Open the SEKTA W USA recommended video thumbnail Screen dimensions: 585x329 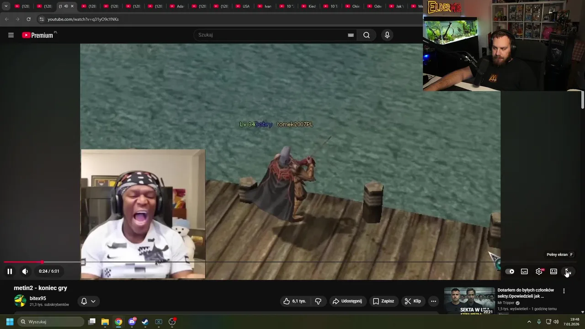(x=469, y=301)
